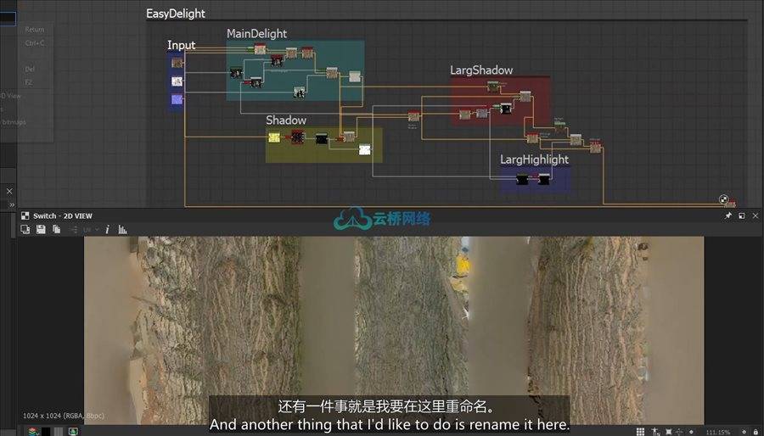Select the Shadow frame label

(x=286, y=120)
